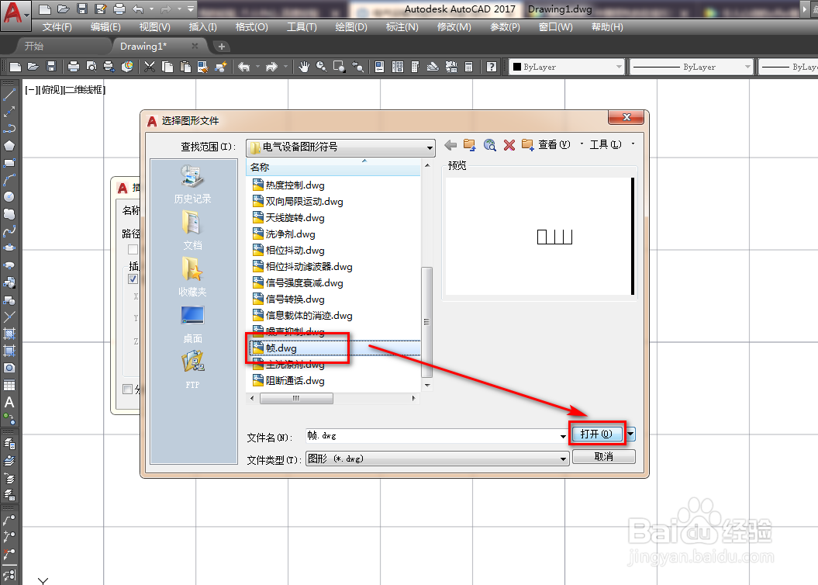The height and width of the screenshot is (585, 818).
Task: Click the preview thumbnail image
Action: (x=540, y=236)
